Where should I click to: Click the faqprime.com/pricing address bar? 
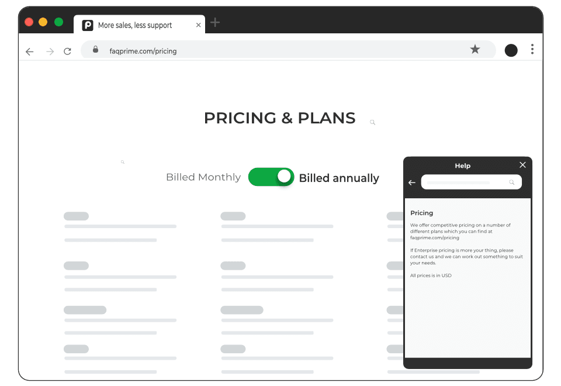[x=288, y=50]
